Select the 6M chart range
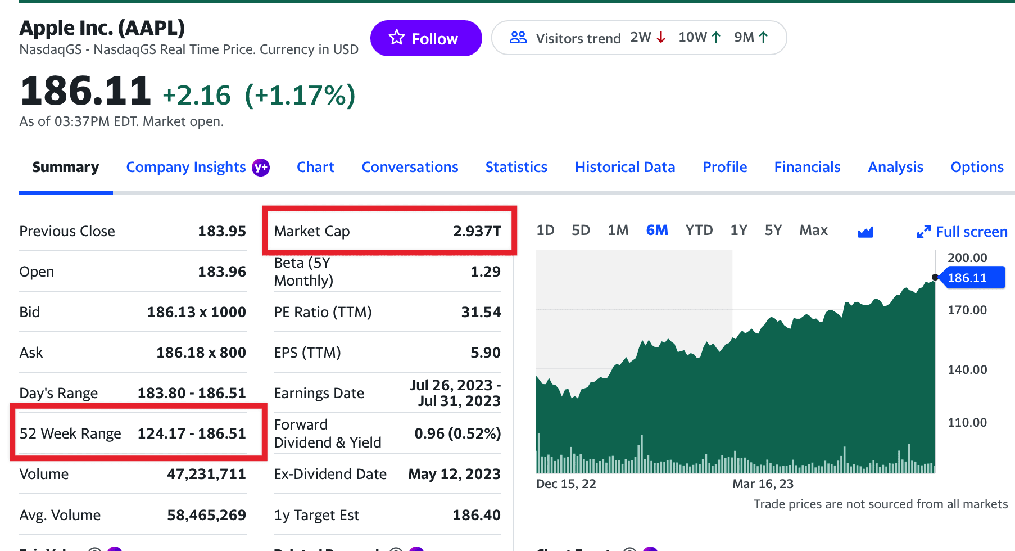The width and height of the screenshot is (1015, 551). click(x=657, y=231)
